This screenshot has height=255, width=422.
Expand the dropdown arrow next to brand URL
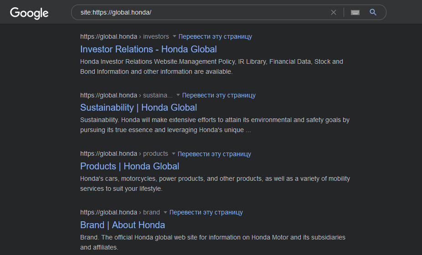pos(165,212)
